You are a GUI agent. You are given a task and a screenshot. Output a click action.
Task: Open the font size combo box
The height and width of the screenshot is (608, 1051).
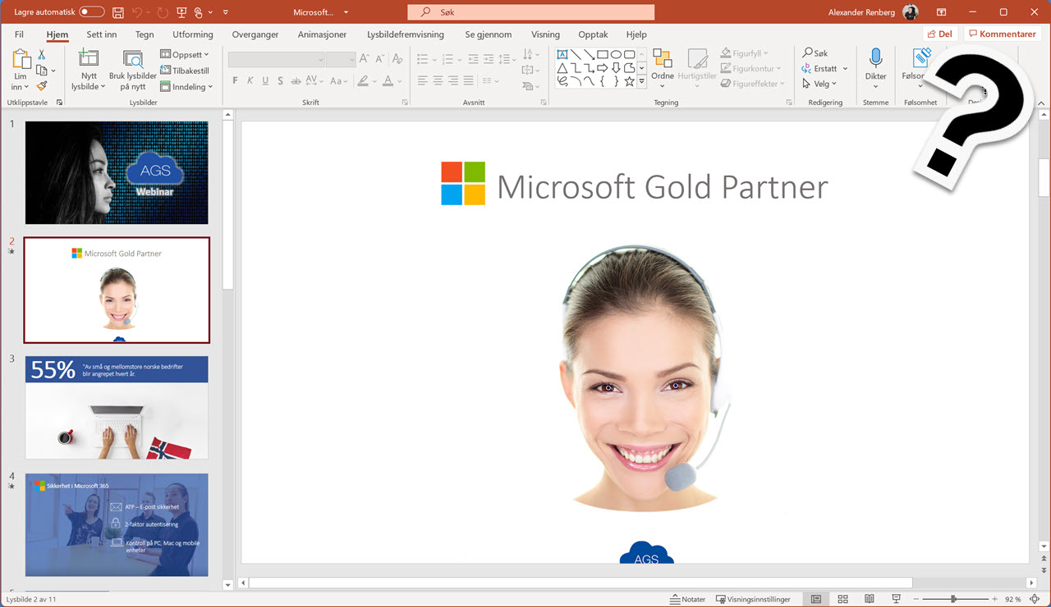click(x=340, y=60)
